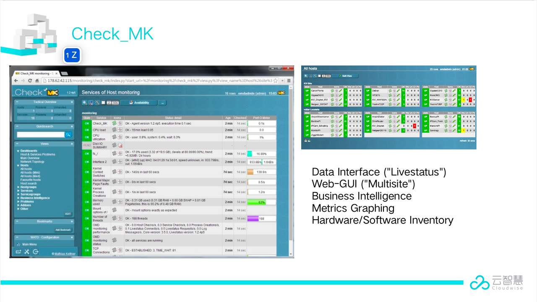
Task: Click the columns number toggle in Services toolbar
Action: pos(109,102)
